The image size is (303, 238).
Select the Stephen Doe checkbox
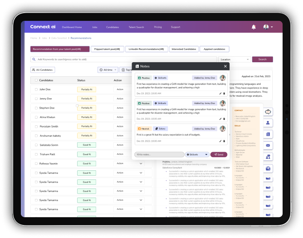coord(36,108)
